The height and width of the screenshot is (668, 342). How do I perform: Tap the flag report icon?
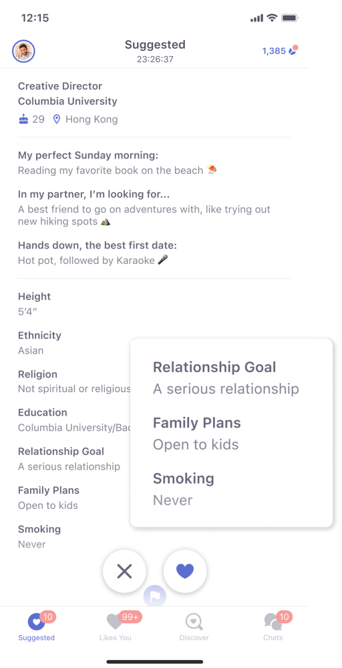[x=154, y=596]
